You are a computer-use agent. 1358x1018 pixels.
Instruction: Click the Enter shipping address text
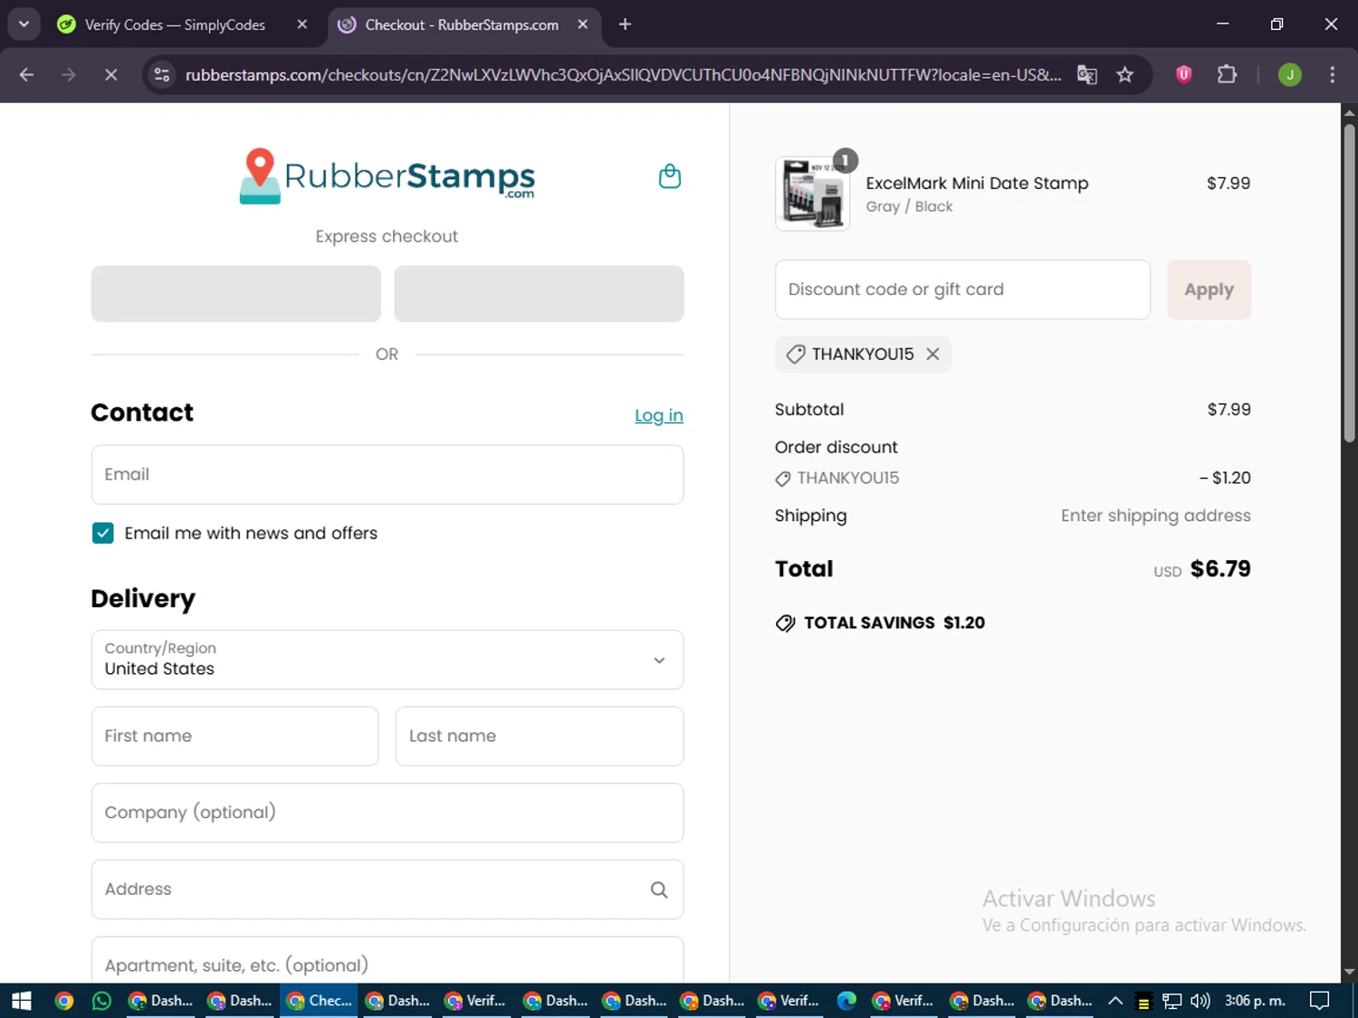click(x=1155, y=516)
